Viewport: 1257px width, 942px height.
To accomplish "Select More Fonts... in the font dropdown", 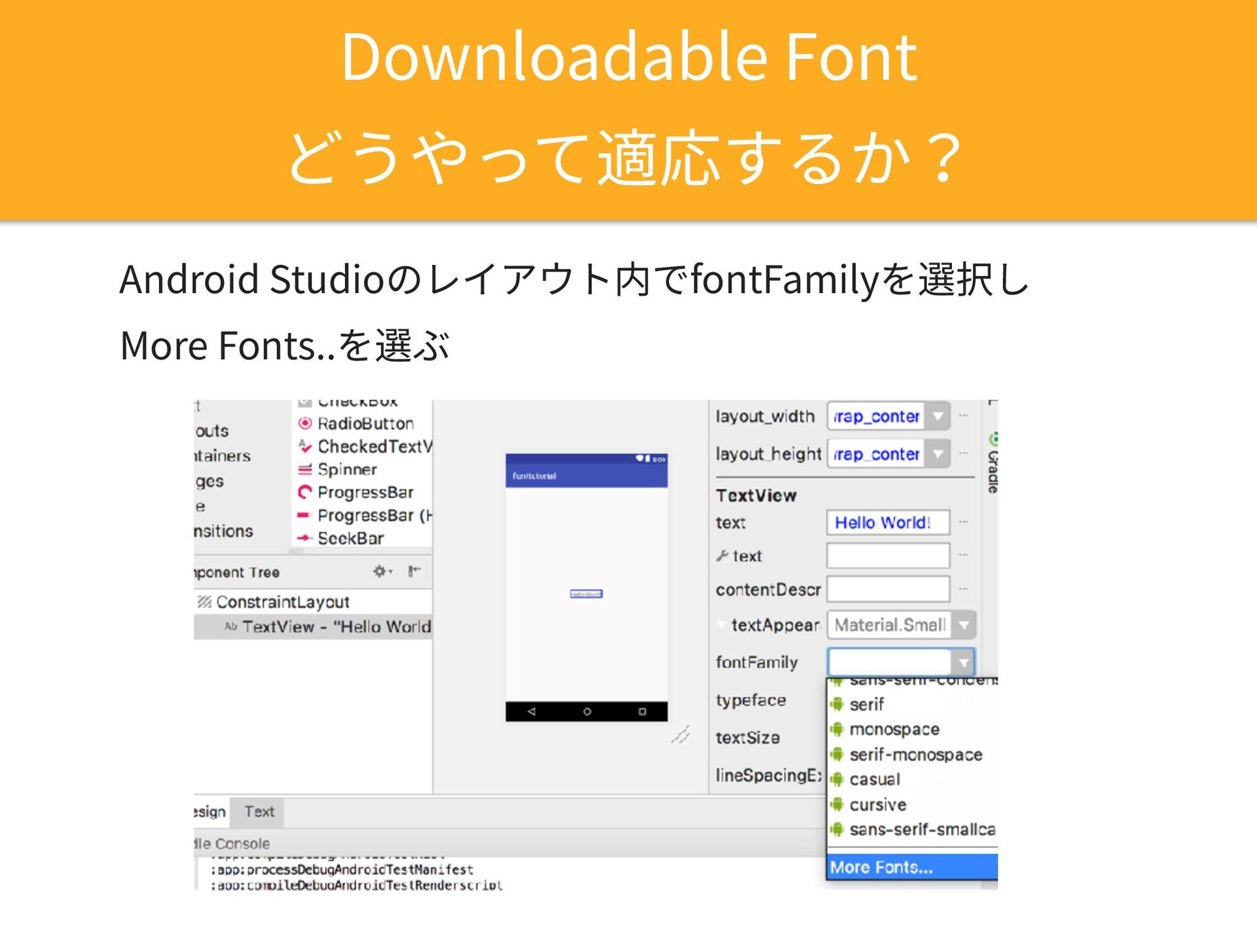I will tap(912, 867).
